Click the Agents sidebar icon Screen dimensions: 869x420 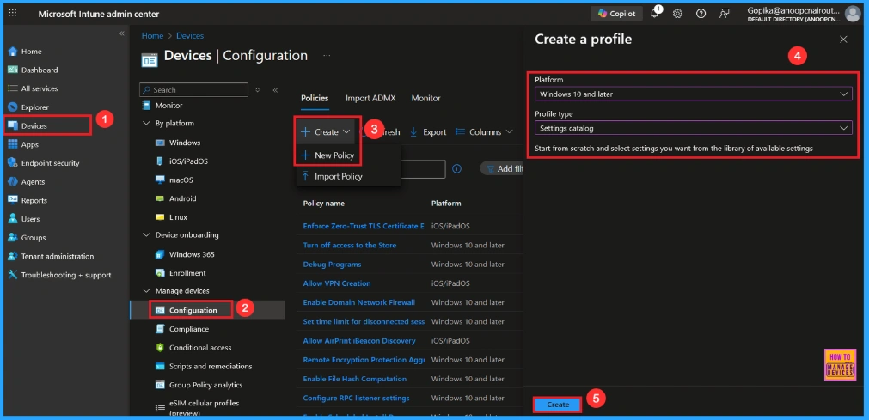coord(13,182)
